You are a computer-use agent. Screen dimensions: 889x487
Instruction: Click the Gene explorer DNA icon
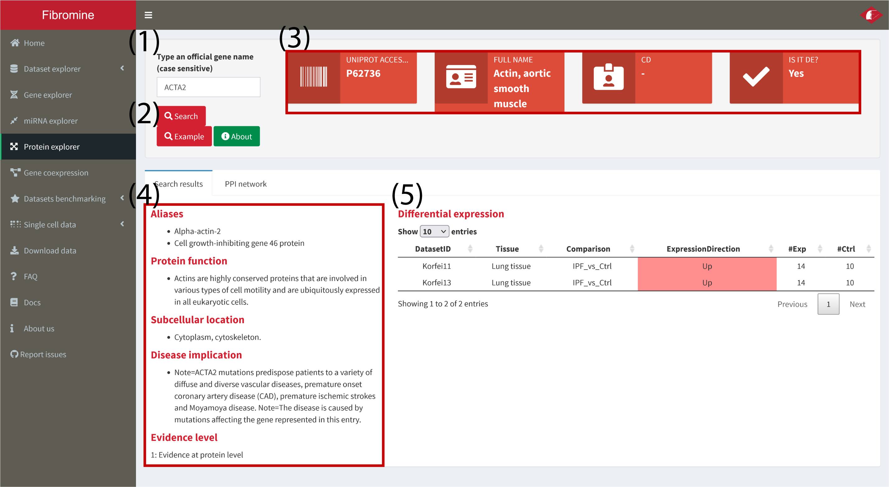tap(14, 95)
